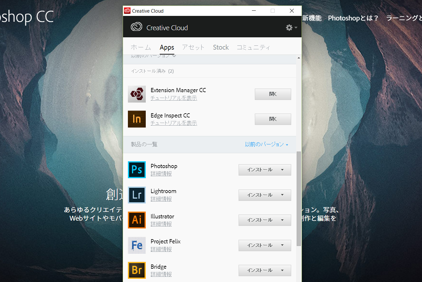Install Bridge with インストール button
422x282 pixels.
(x=259, y=270)
